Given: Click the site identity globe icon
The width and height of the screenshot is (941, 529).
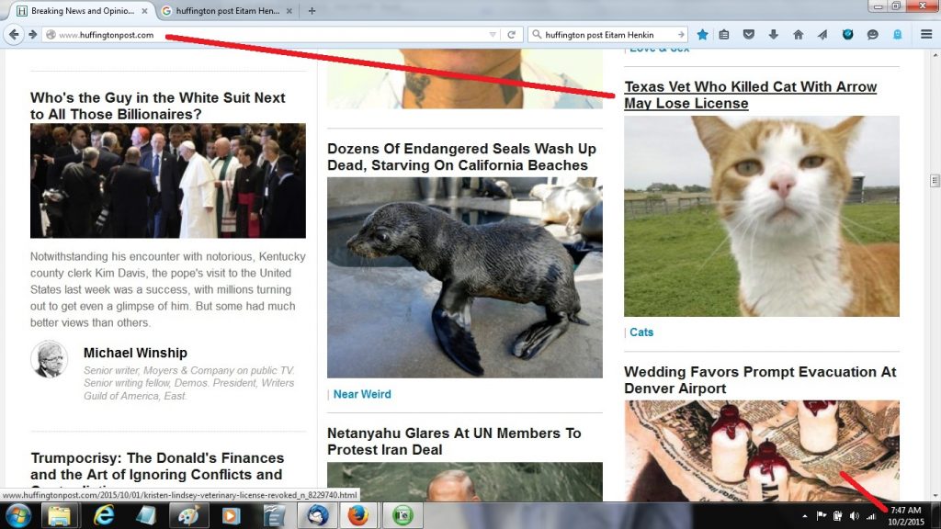Looking at the screenshot, I should click(51, 35).
